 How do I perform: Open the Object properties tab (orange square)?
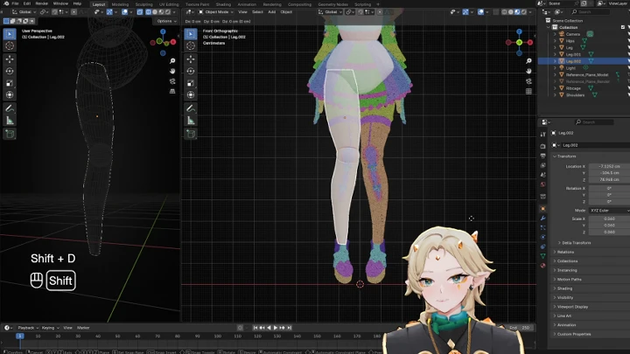click(542, 209)
